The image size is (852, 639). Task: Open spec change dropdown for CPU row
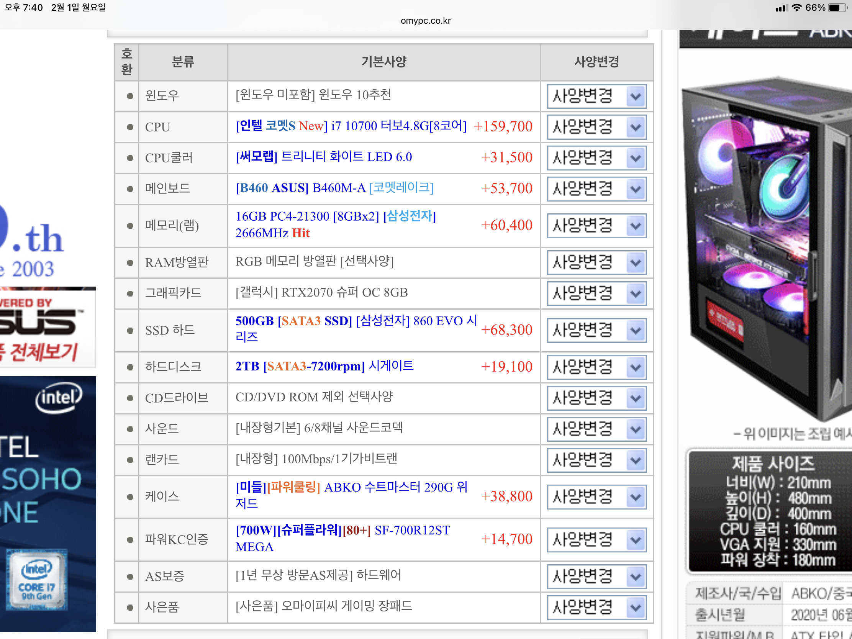pos(596,127)
